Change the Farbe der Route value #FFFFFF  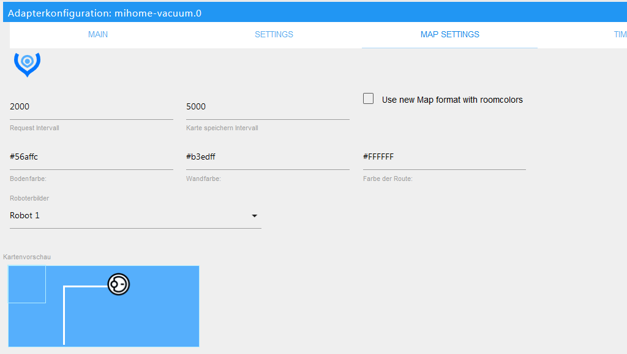point(445,157)
